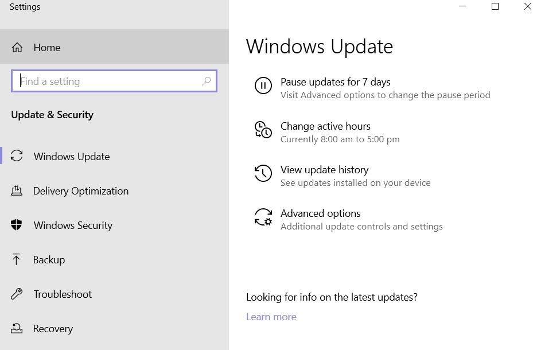The image size is (533, 350).
Task: Open the Delivery Optimization page
Action: pyautogui.click(x=81, y=191)
